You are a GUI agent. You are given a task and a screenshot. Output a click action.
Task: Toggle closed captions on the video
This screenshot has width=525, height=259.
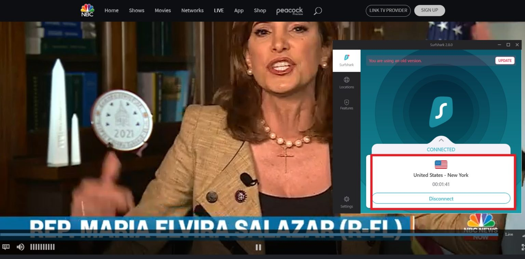pyautogui.click(x=6, y=247)
